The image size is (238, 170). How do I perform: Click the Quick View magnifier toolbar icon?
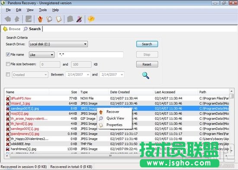click(49, 19)
